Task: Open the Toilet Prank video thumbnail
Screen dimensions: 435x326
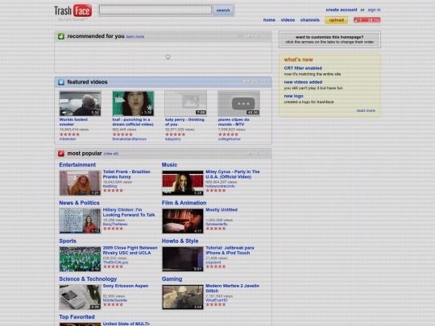Action: [x=80, y=183]
